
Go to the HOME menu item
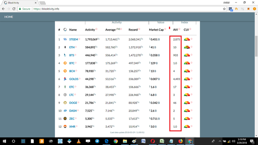point(9,17)
